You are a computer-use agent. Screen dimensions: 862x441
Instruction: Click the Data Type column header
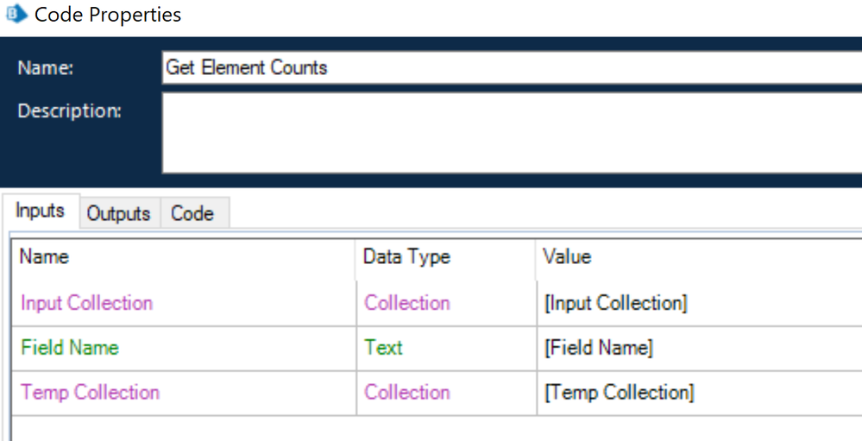(406, 256)
